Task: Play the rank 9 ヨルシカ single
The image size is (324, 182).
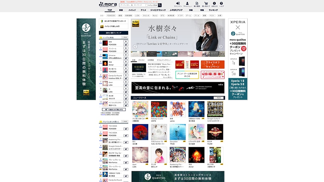Action: click(126, 95)
